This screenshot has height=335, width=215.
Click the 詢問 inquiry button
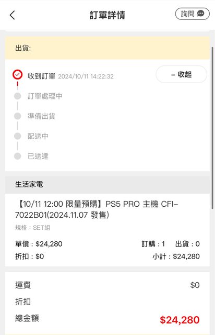click(193, 14)
